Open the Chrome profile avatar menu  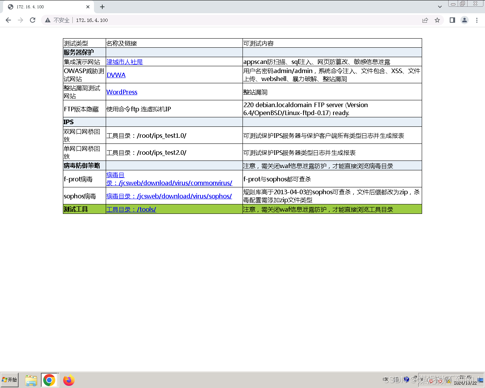pos(465,20)
